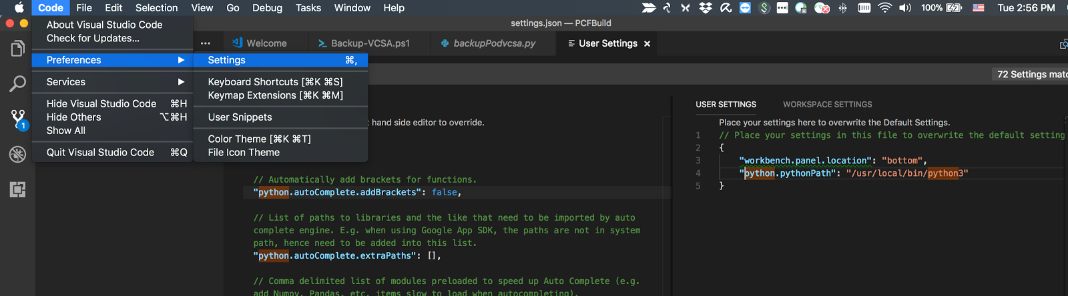Select Show All menu entry
The height and width of the screenshot is (296, 1068).
[112, 131]
